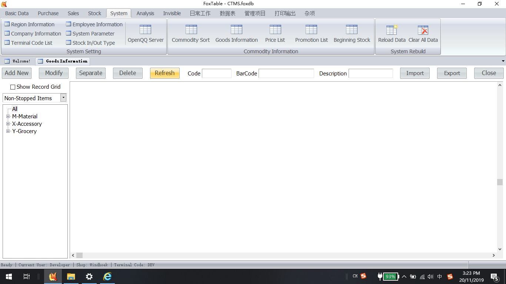Viewport: 506px width, 284px height.
Task: Open Terminal Code List
Action: (x=28, y=43)
